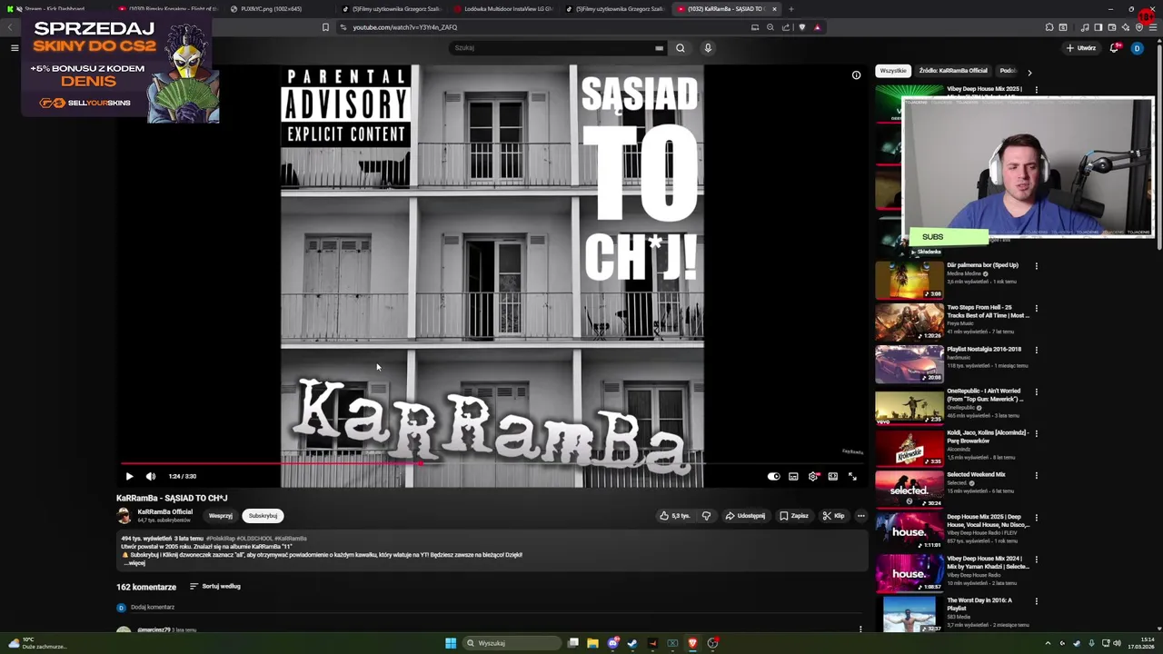1163x654 pixels.
Task: Select the Źródło: KaRRamBa Official chip
Action: [x=953, y=71]
